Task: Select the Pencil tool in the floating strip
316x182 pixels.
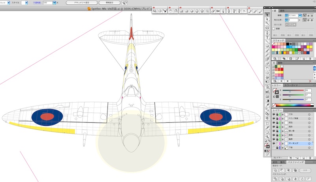Action: point(255,11)
